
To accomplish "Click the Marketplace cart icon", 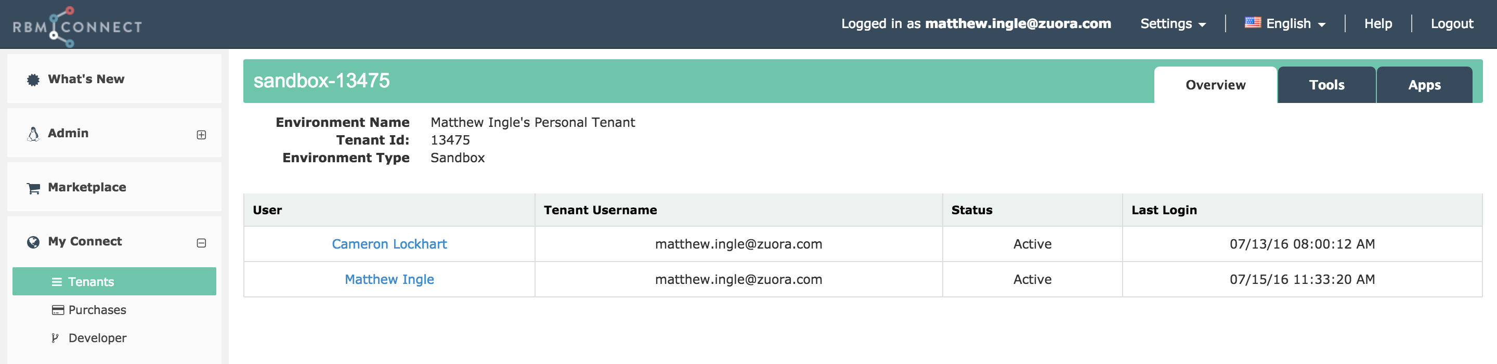I will pyautogui.click(x=33, y=188).
